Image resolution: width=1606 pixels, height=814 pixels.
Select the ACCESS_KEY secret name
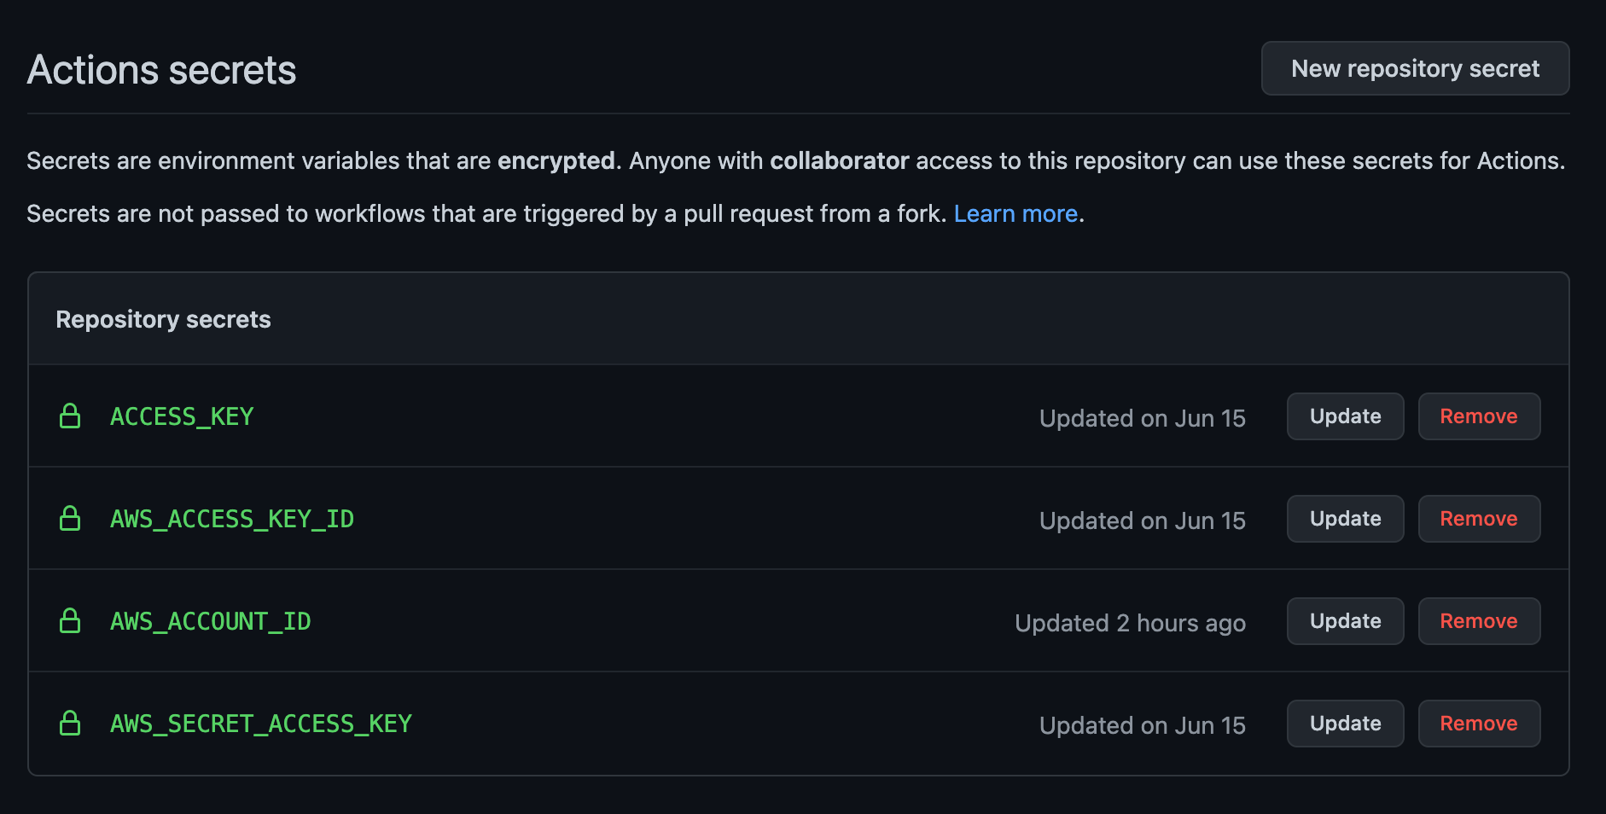182,416
